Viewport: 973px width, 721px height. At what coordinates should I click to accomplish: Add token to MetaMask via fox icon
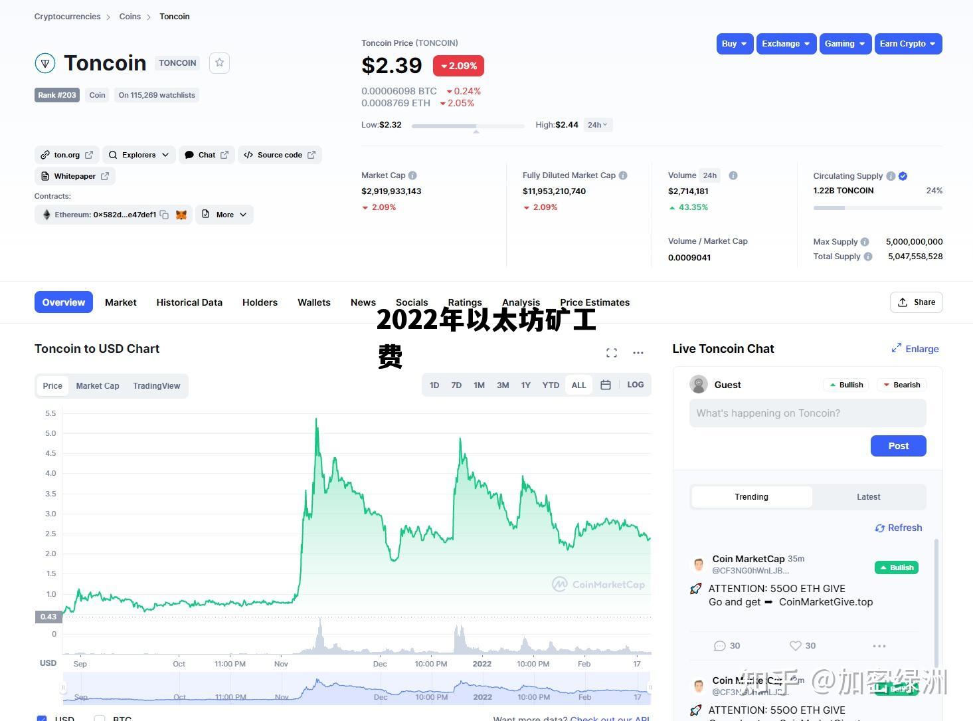(x=181, y=215)
